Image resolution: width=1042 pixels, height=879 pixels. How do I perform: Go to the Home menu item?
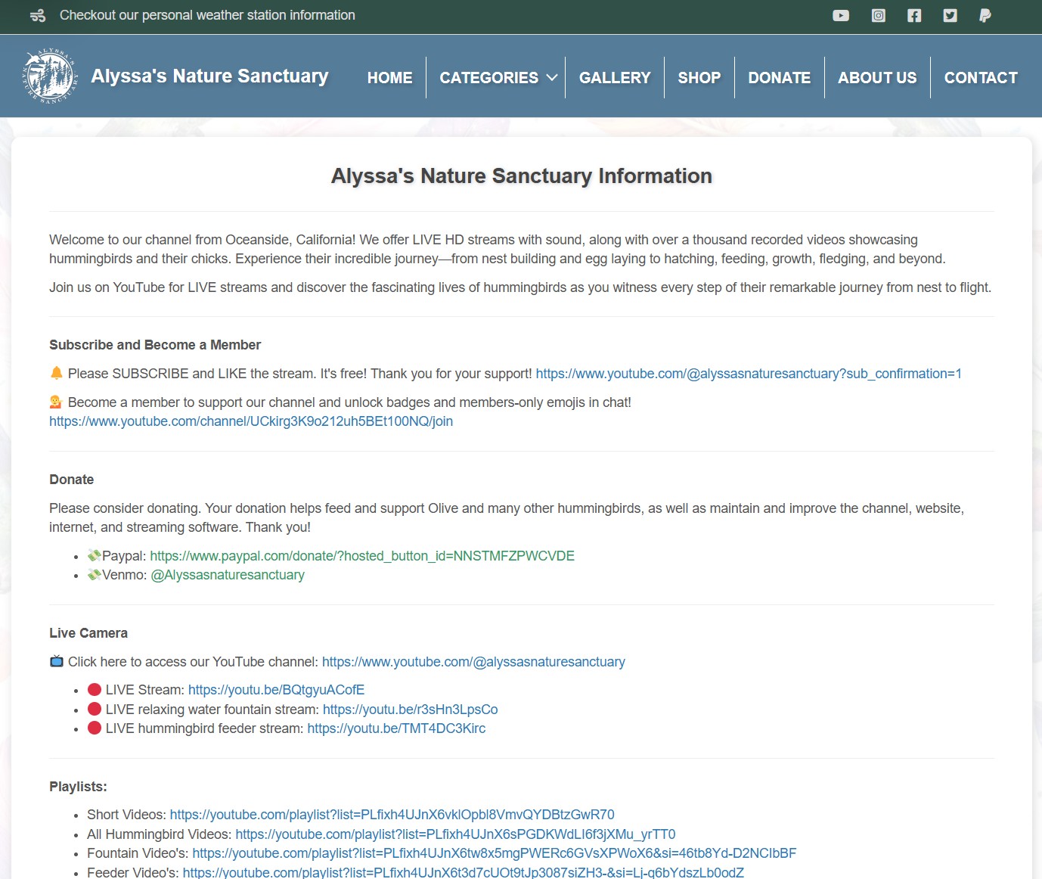[389, 78]
